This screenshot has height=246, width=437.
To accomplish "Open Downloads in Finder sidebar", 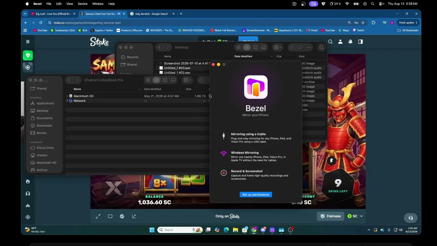I will pyautogui.click(x=44, y=125).
